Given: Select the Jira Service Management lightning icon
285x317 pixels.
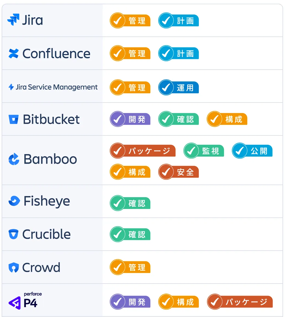Looking at the screenshot, I should [x=11, y=87].
